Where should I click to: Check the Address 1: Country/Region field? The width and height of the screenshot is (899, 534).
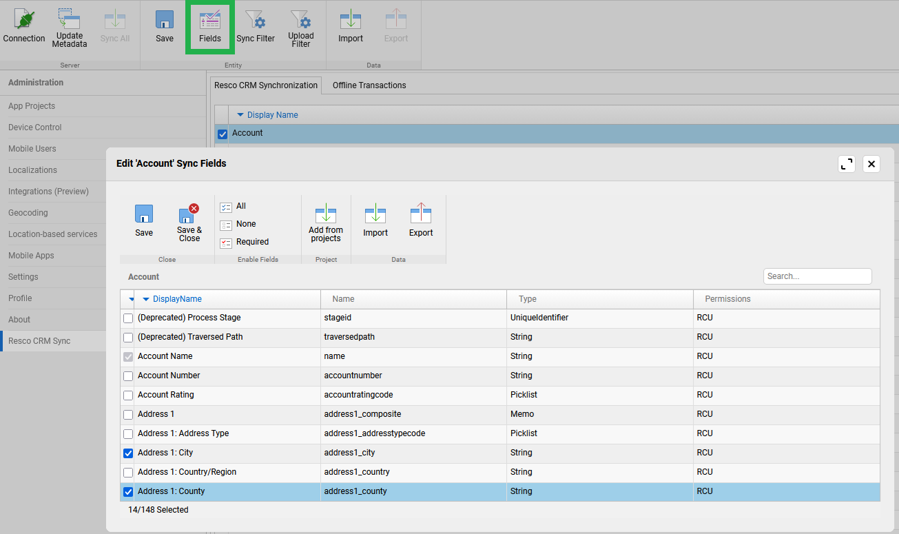pyautogui.click(x=128, y=473)
